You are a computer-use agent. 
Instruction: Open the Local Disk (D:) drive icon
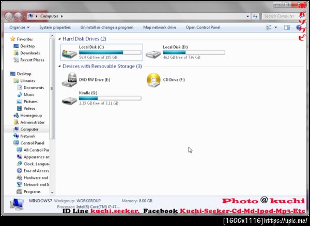pos(153,54)
